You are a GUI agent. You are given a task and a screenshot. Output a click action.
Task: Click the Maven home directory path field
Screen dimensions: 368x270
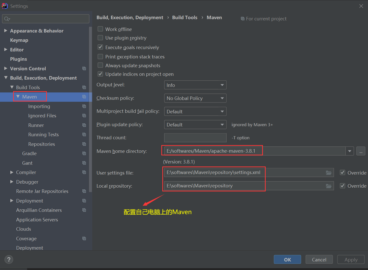(x=255, y=151)
